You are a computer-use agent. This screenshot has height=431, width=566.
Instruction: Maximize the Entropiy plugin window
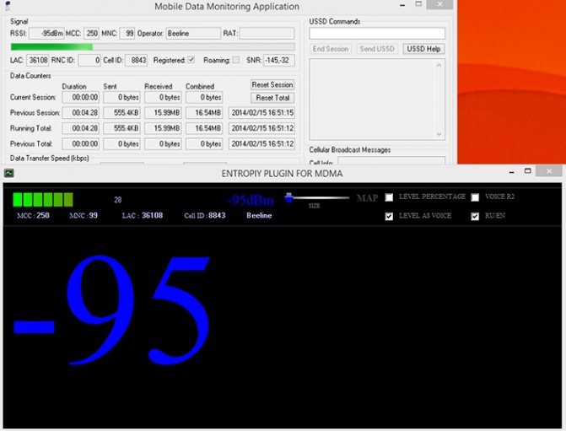[527, 171]
